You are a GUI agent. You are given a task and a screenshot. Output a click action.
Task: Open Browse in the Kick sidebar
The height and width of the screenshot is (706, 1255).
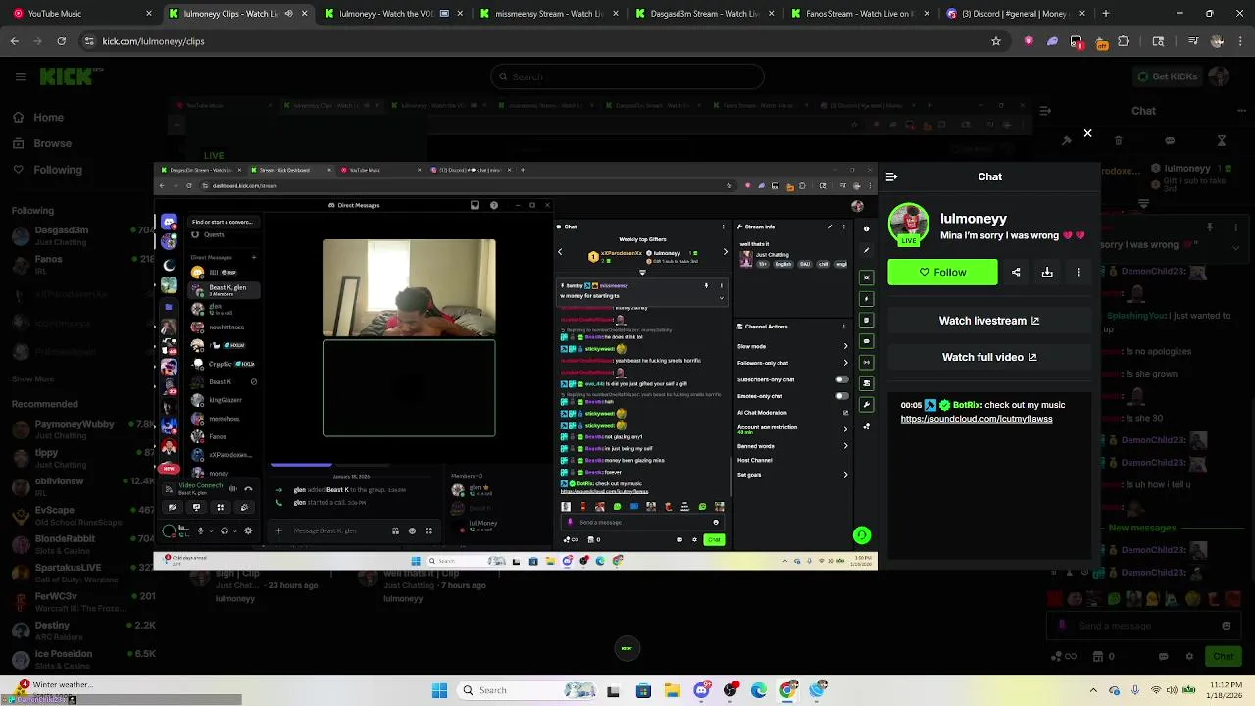41,143
